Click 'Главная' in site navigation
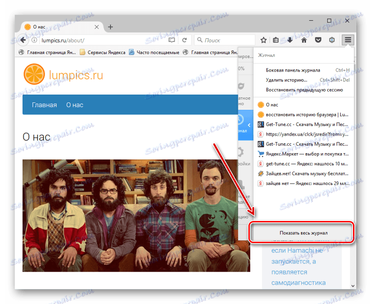The height and width of the screenshot is (304, 371). [44, 105]
